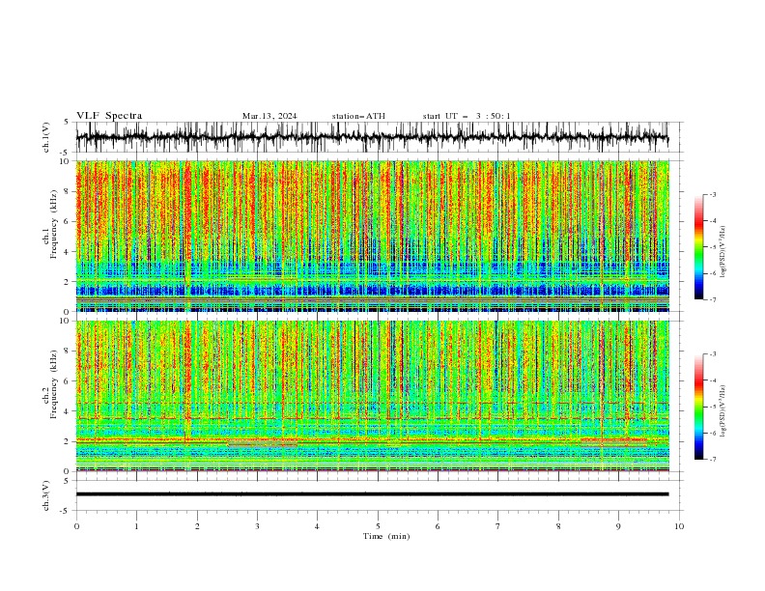
Task: Click the "-7" tick on ch.2 color bar
Action: [x=712, y=460]
